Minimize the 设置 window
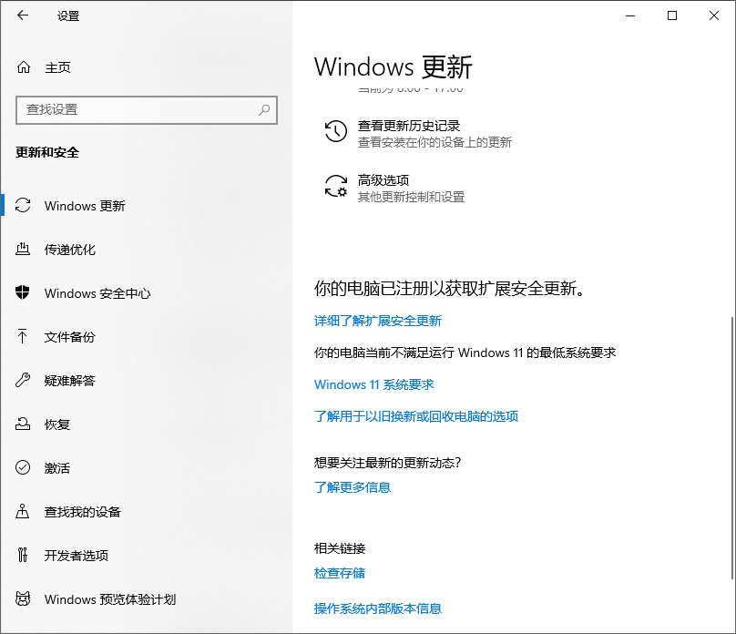Image resolution: width=736 pixels, height=634 pixels. 630,15
